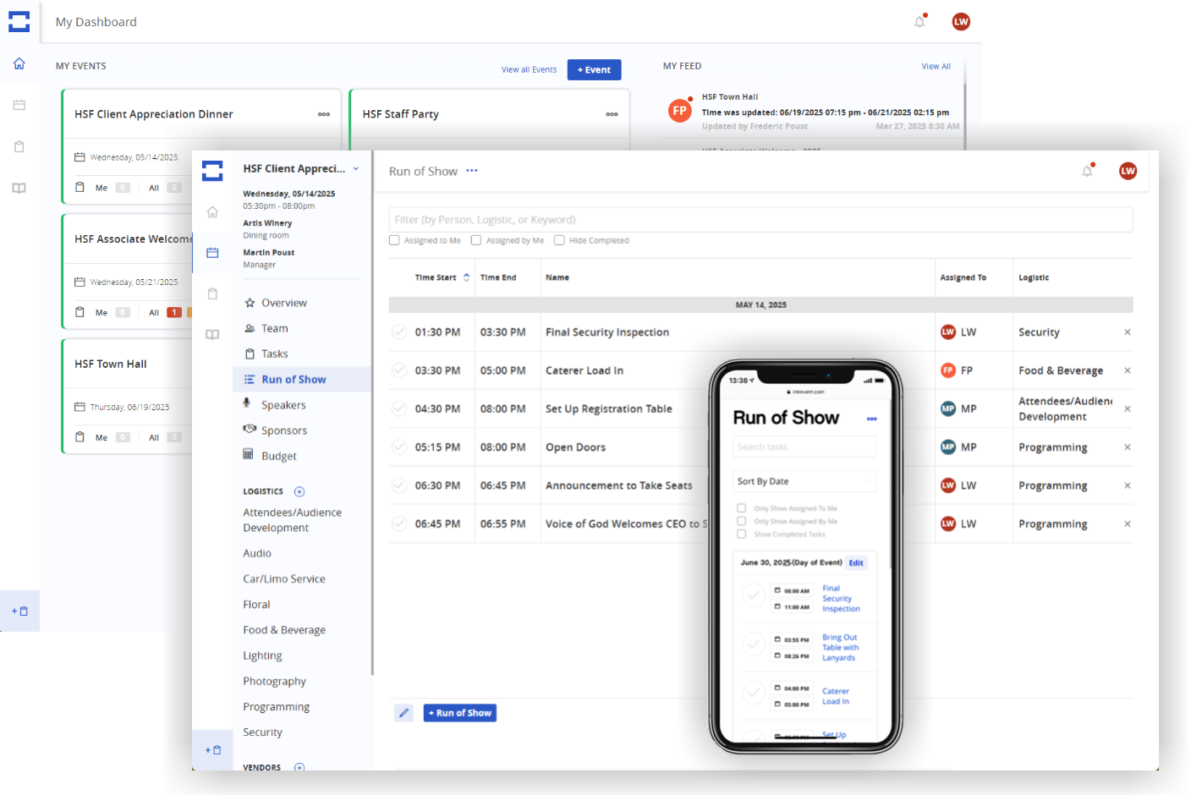The width and height of the screenshot is (1202, 795).
Task: Mark Caterer Load In as complete
Action: click(x=399, y=370)
